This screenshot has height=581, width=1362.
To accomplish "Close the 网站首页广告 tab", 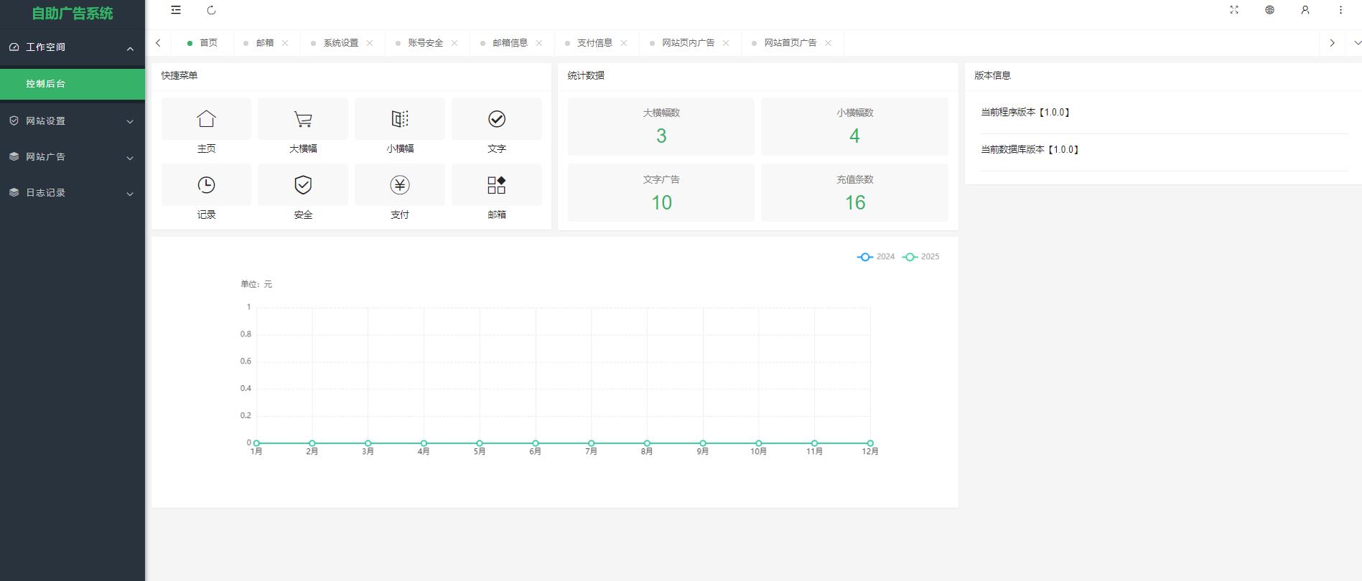I will pos(828,43).
